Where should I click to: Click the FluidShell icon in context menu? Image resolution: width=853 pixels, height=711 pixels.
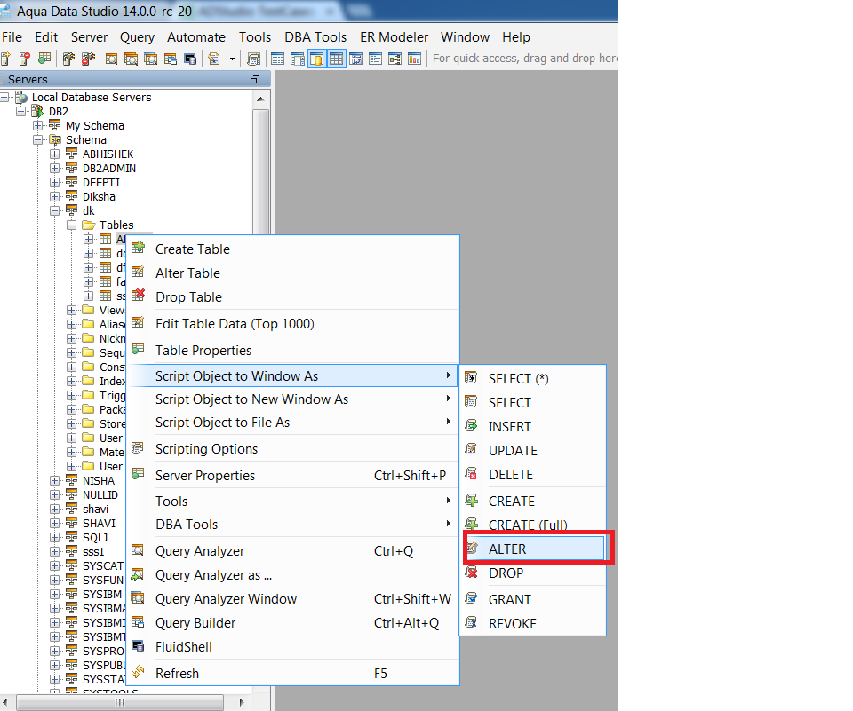pos(139,646)
